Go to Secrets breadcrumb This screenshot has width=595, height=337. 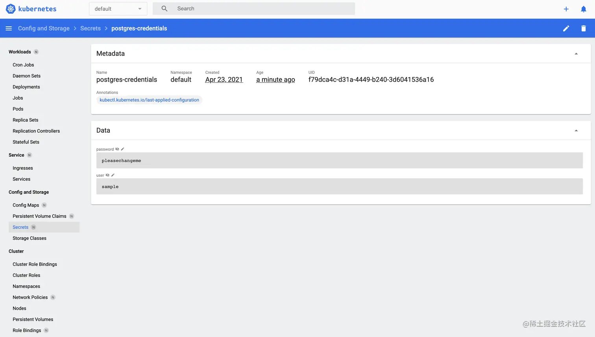click(91, 28)
